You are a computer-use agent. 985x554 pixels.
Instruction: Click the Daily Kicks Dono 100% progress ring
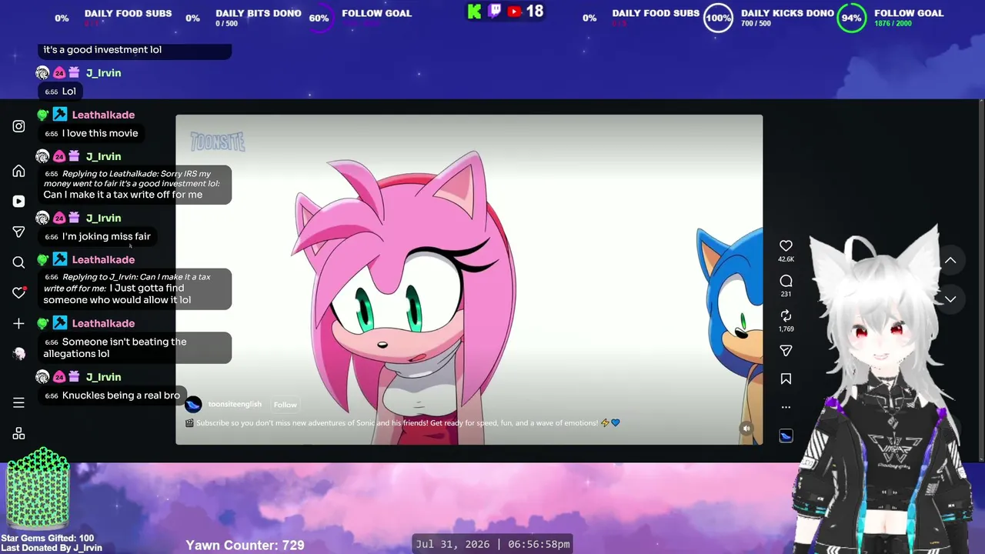[x=718, y=18]
